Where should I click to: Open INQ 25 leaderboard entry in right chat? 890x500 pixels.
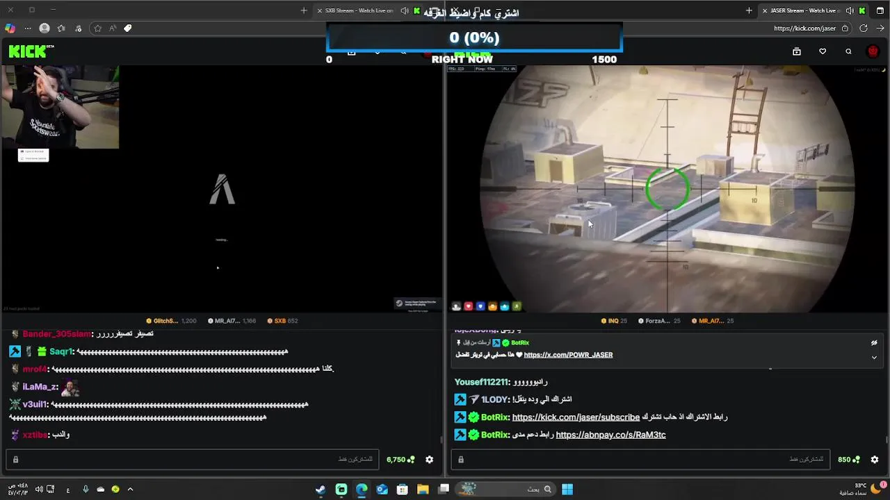pyautogui.click(x=614, y=321)
